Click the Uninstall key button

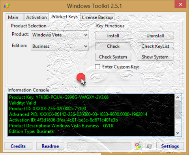pos(155,35)
